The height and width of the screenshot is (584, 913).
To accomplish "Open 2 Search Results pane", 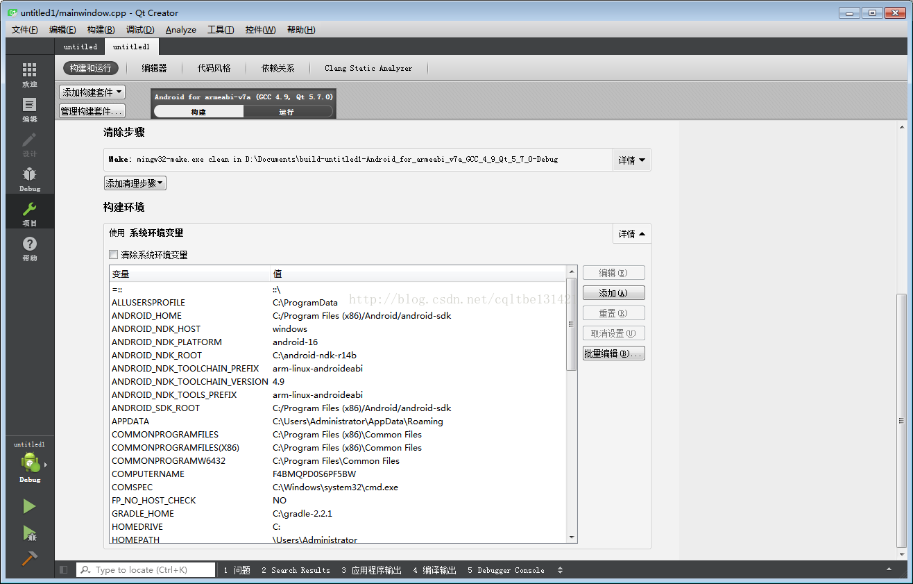I will pos(296,570).
